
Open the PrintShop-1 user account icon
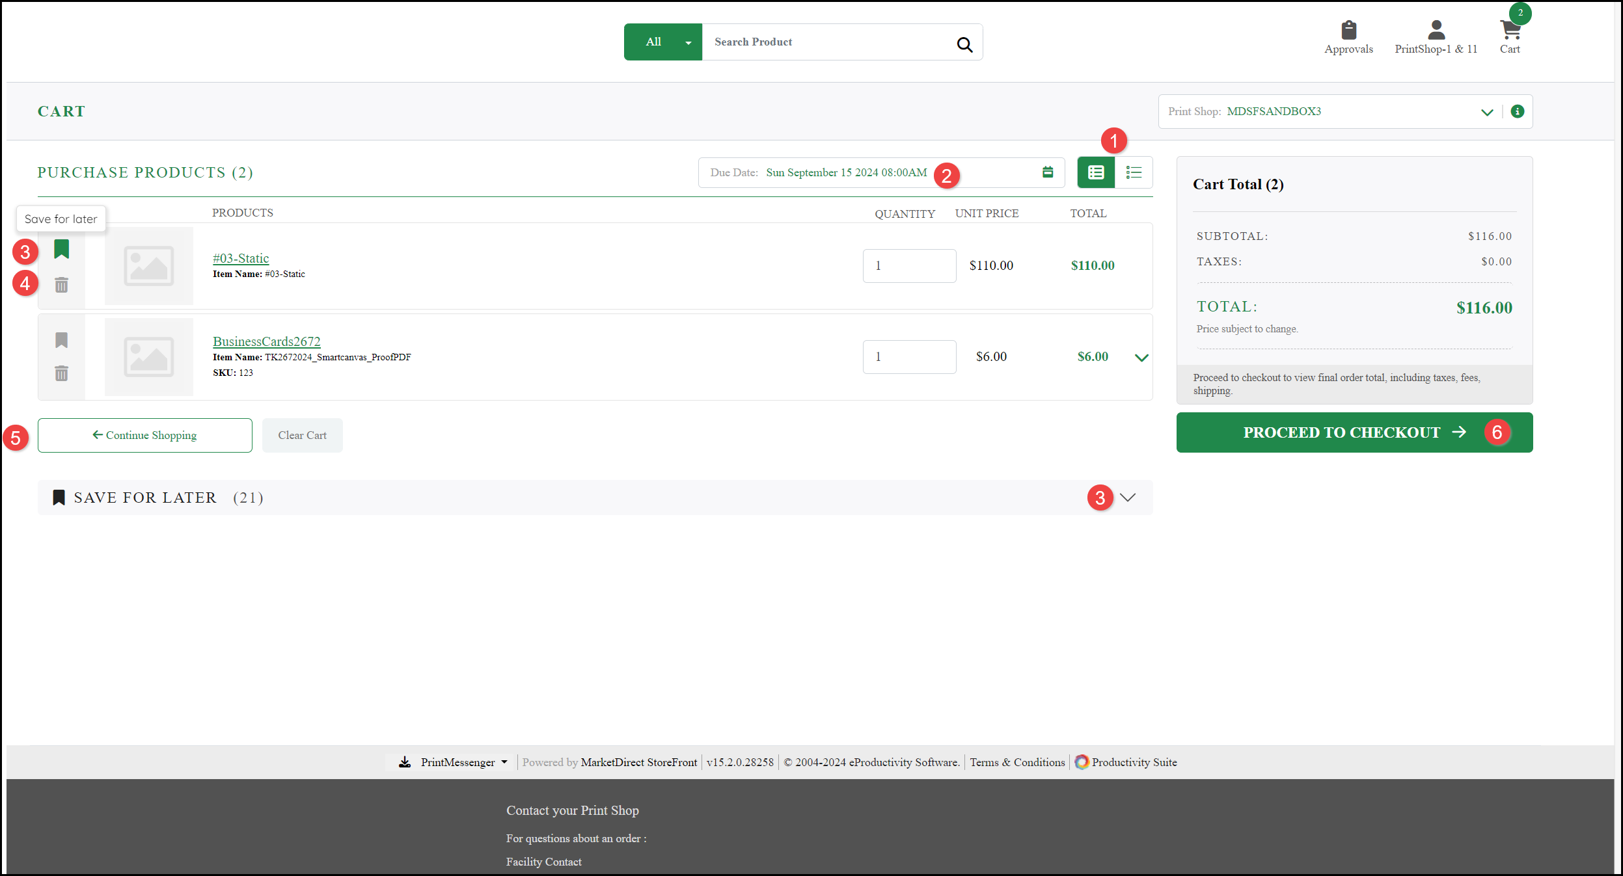[1436, 31]
